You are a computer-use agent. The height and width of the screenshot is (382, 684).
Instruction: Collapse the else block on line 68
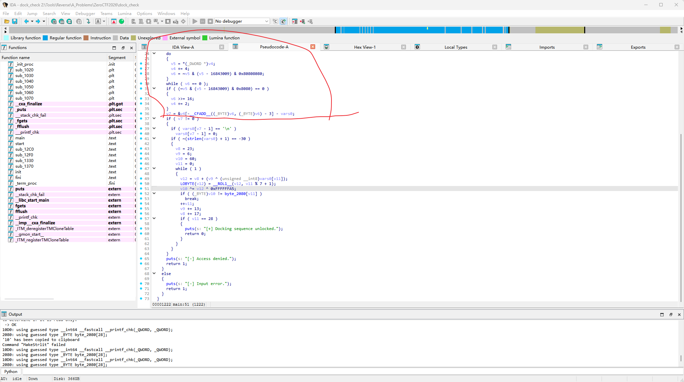(154, 273)
